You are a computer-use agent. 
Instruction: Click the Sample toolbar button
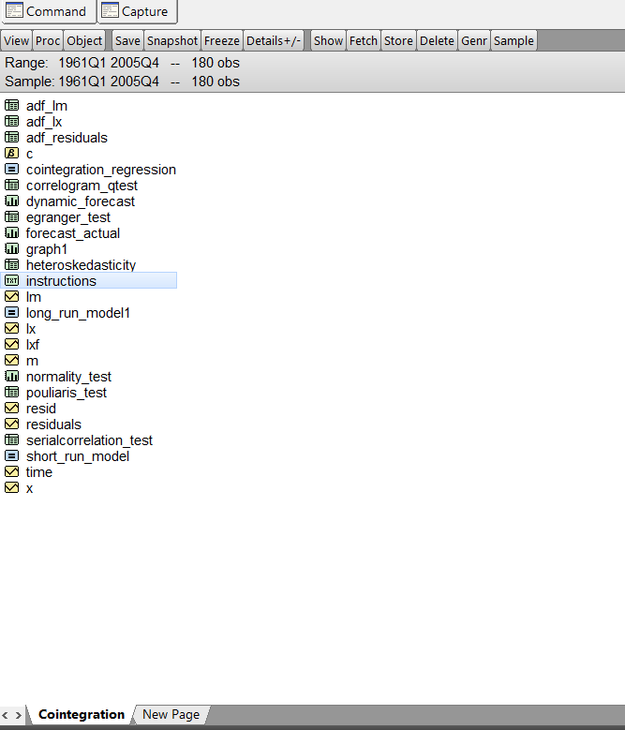(513, 40)
